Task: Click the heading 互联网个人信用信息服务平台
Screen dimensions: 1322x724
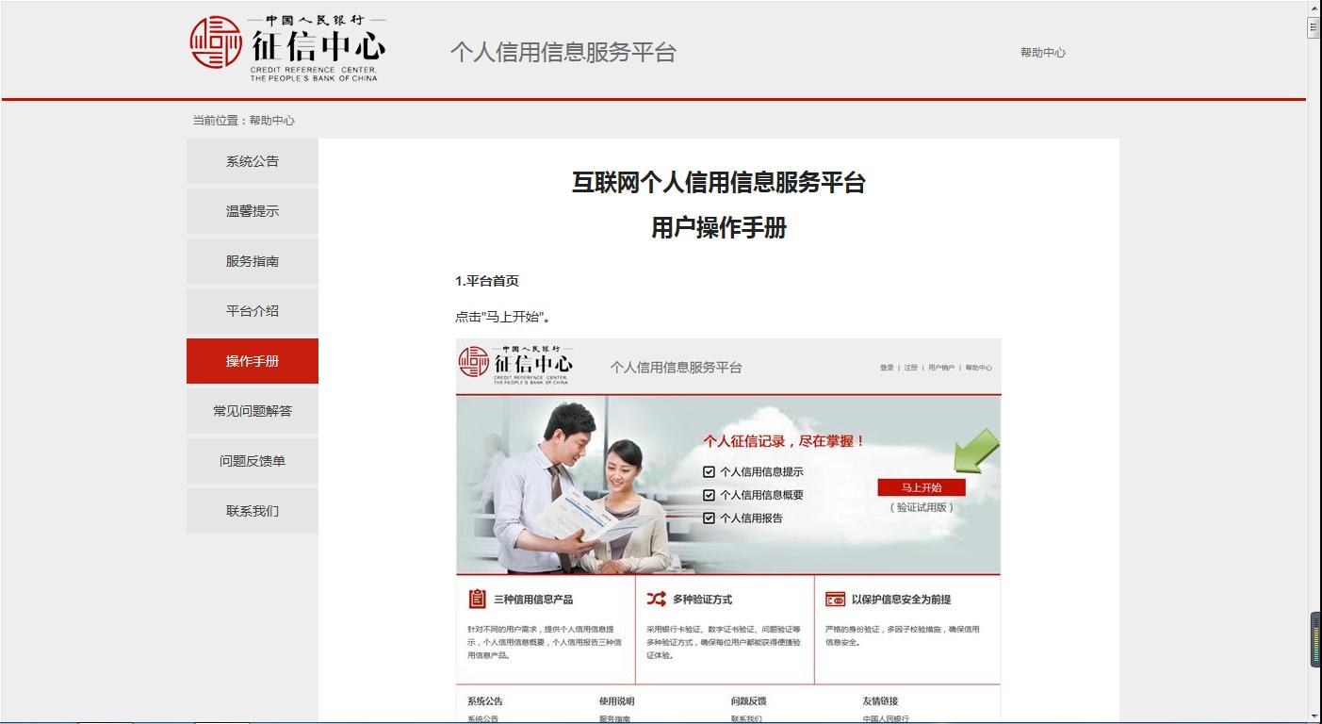Action: 718,182
